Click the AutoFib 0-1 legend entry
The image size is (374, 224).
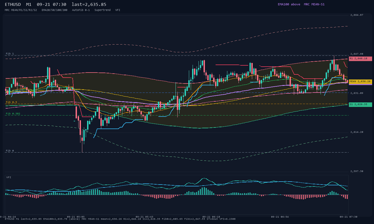[x=81, y=10]
